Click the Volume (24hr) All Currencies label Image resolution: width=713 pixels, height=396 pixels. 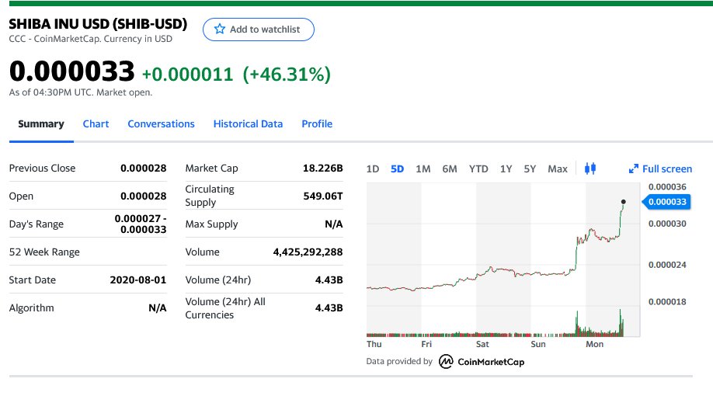pyautogui.click(x=225, y=308)
